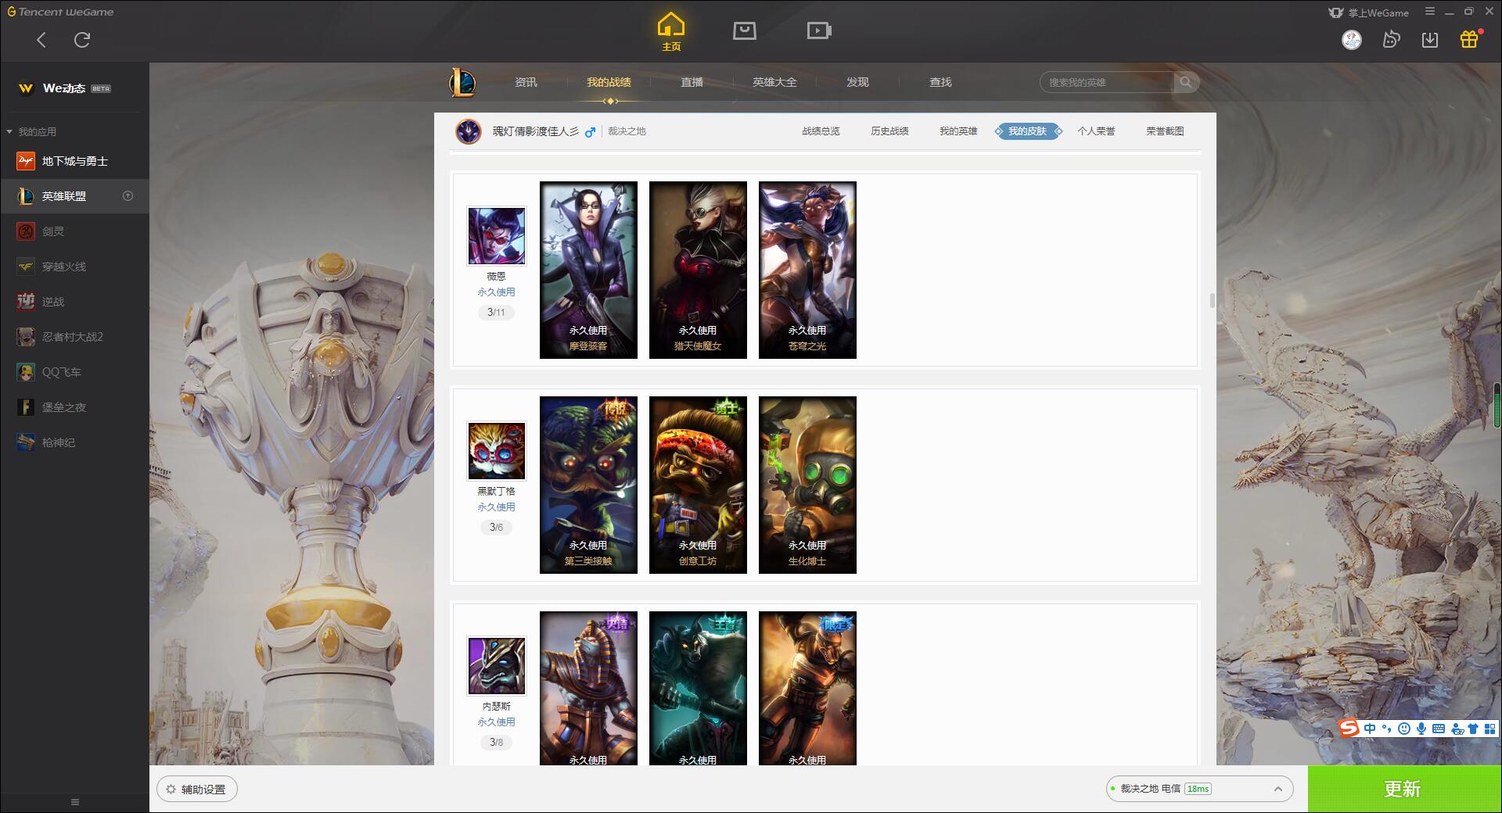Select 逆战 in sidebar

(x=74, y=302)
